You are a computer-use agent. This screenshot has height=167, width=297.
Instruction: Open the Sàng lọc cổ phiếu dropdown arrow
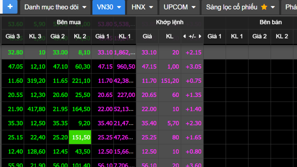[x=273, y=7]
